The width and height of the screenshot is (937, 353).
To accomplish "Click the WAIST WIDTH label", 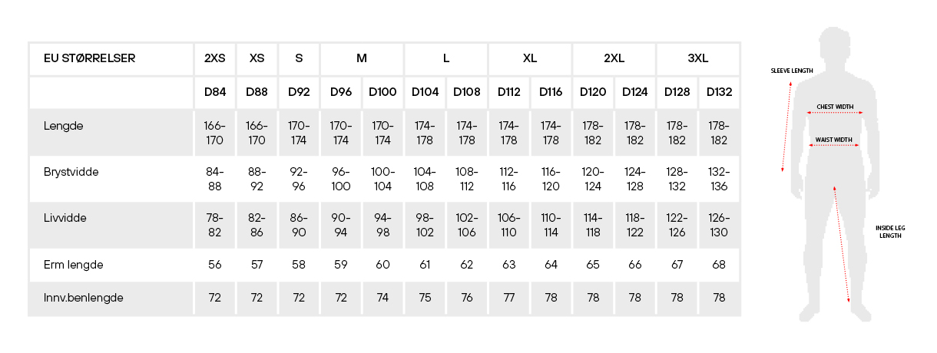I will tap(833, 140).
